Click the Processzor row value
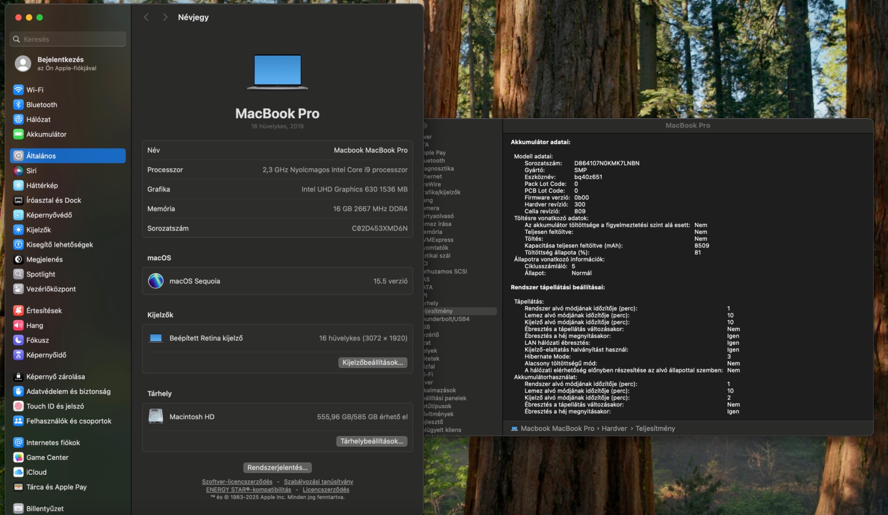Viewport: 888px width, 515px height. (335, 170)
